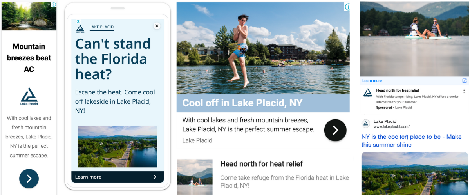Close the phone ad with the X button
The image size is (470, 195).
tap(157, 26)
